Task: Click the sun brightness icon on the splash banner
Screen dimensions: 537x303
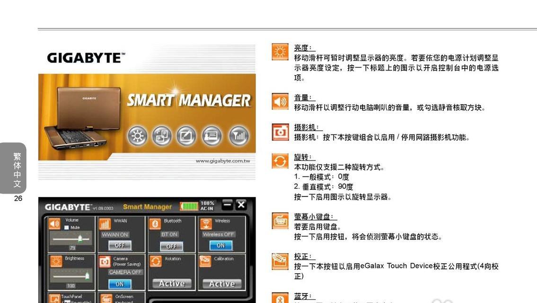Action: coord(137,136)
